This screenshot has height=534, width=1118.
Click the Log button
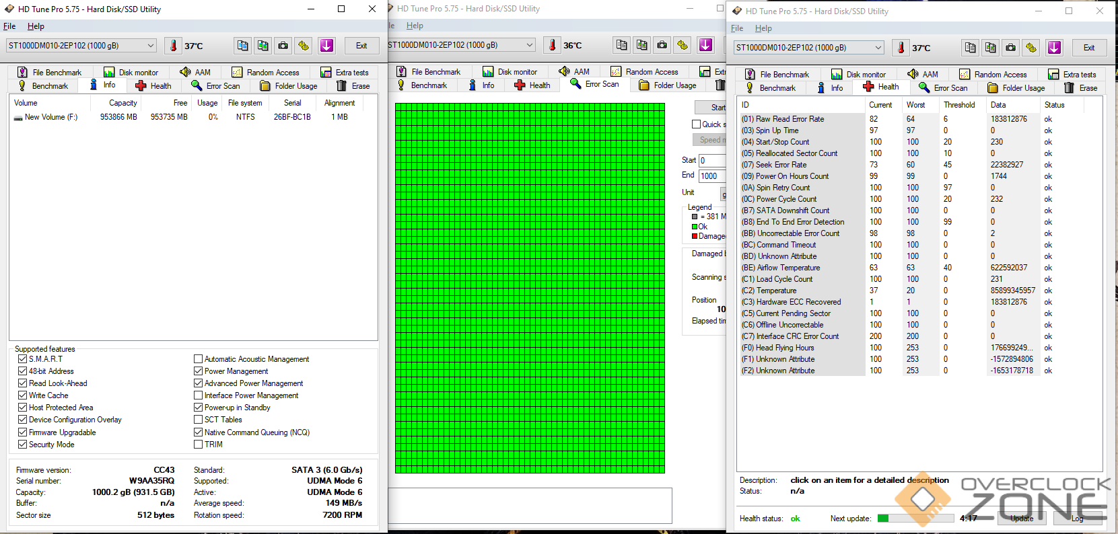[x=1078, y=518]
